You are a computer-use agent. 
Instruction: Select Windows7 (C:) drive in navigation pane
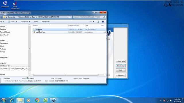pos(5,66)
